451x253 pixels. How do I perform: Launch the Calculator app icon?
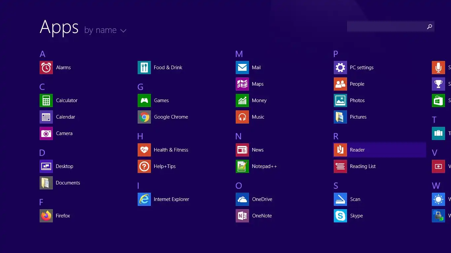(x=46, y=100)
